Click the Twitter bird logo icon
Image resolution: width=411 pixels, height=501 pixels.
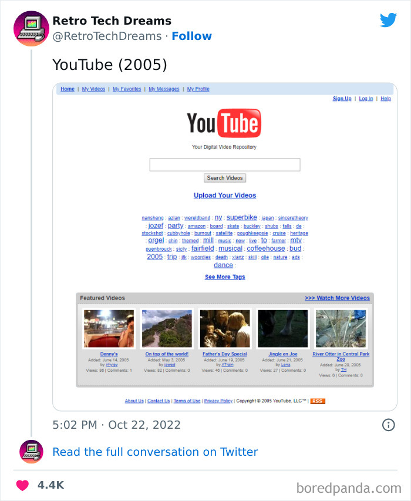(388, 21)
